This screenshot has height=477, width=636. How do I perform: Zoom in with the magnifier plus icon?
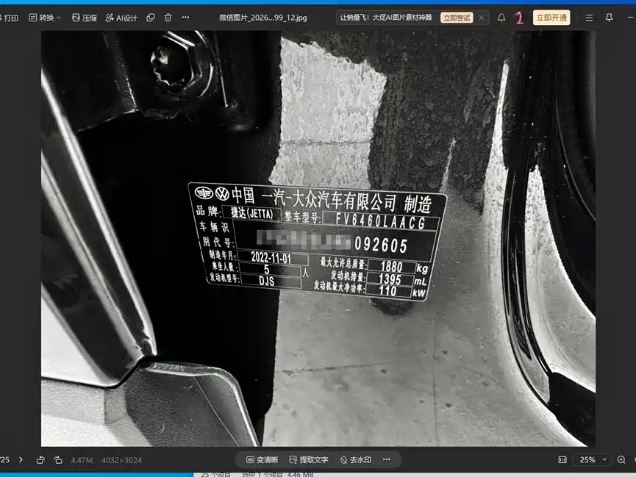pos(621,459)
